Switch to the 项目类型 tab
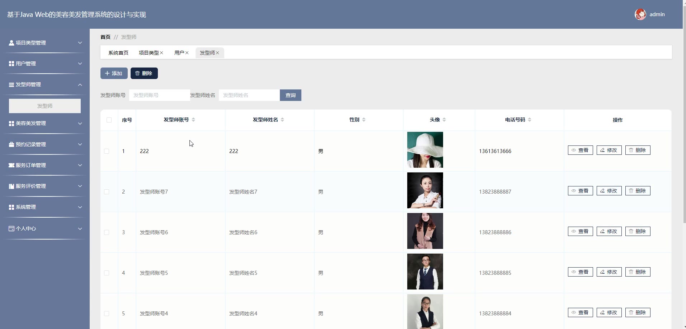The width and height of the screenshot is (686, 329). (x=149, y=53)
